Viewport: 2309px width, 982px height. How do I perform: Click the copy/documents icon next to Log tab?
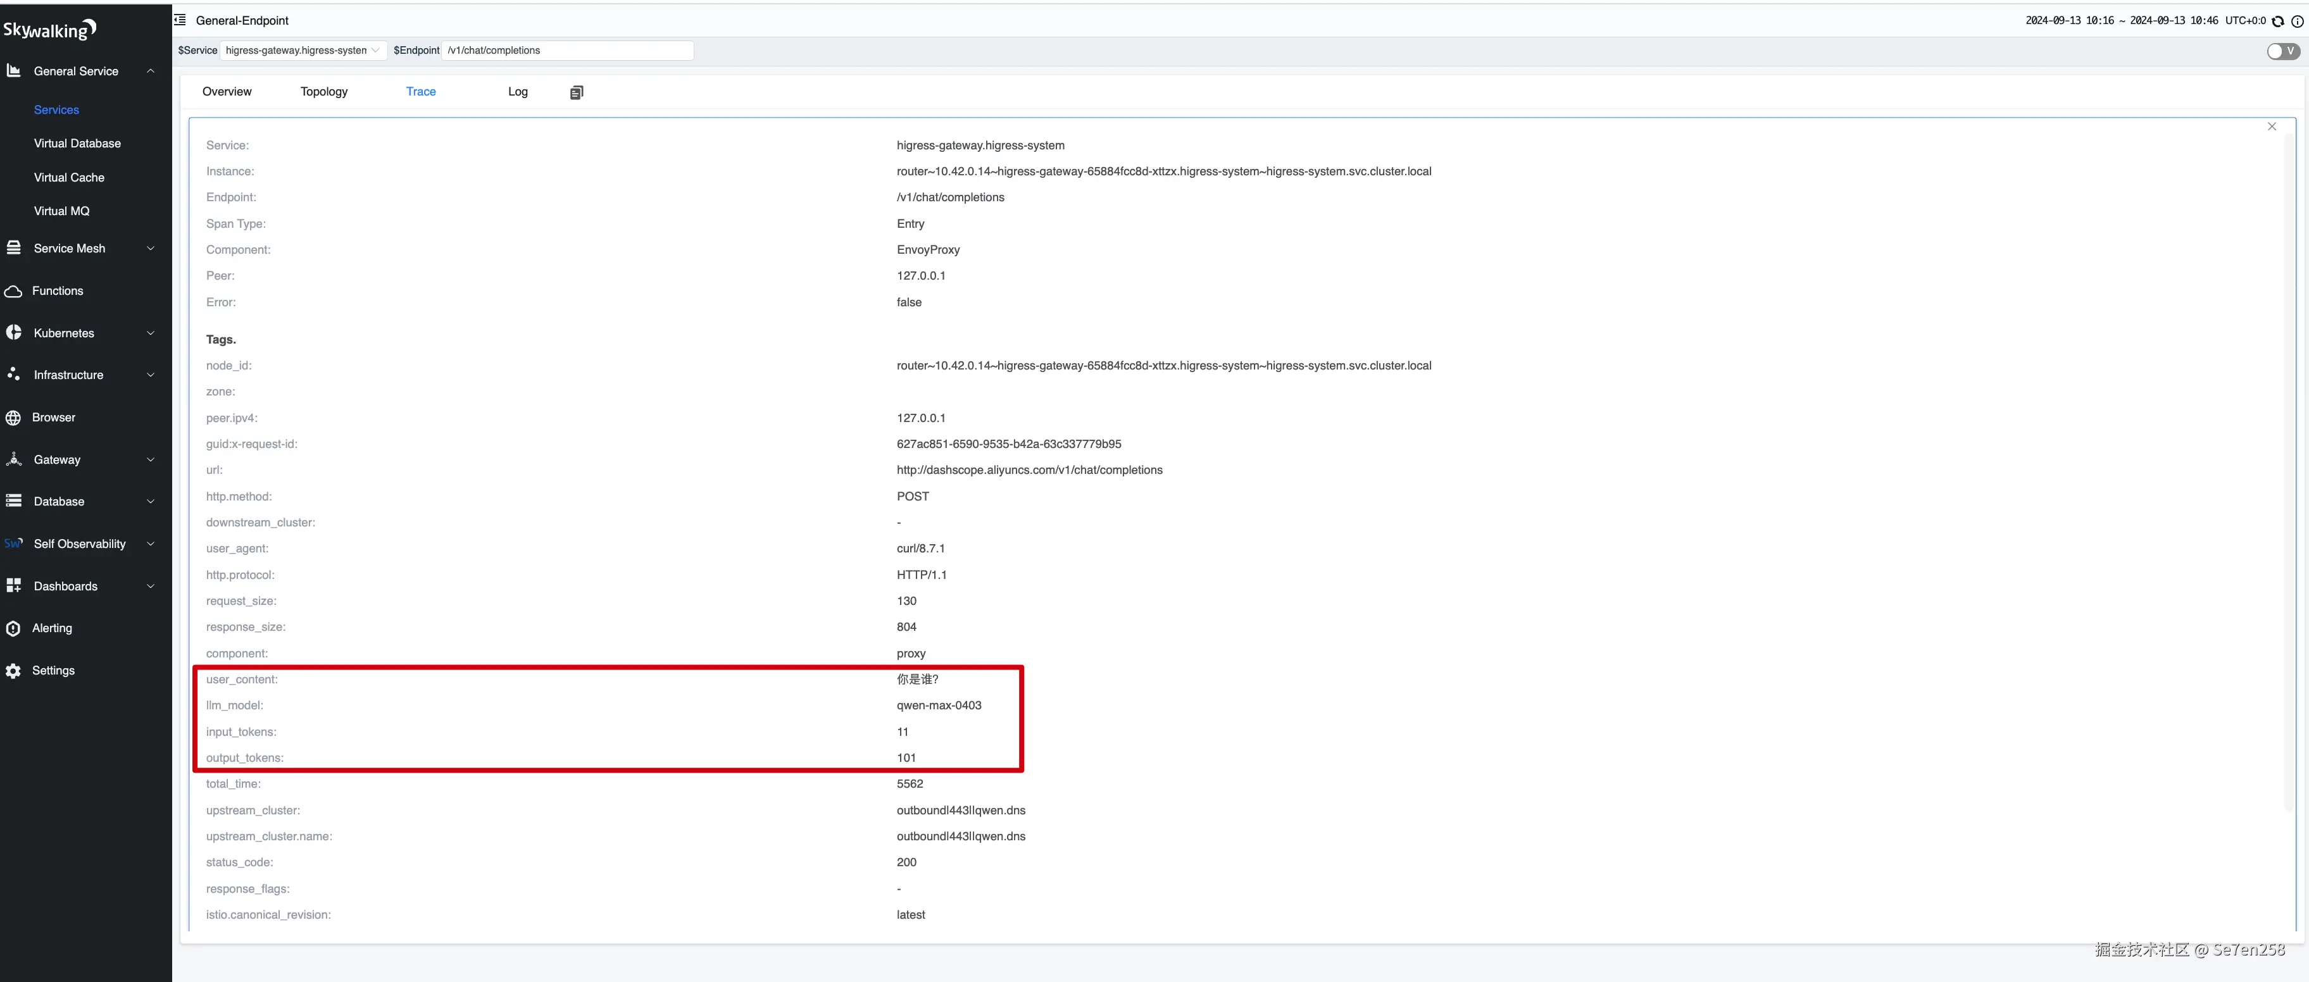point(577,92)
